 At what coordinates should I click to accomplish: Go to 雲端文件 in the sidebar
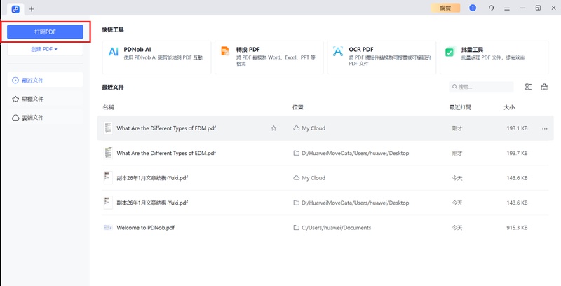(x=44, y=118)
